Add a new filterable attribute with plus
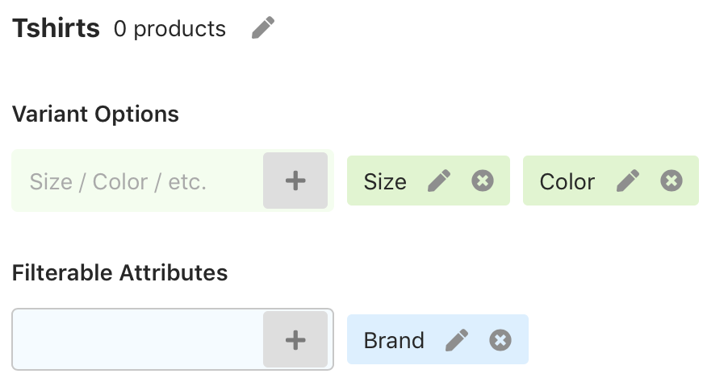The image size is (728, 382). pyautogui.click(x=295, y=340)
